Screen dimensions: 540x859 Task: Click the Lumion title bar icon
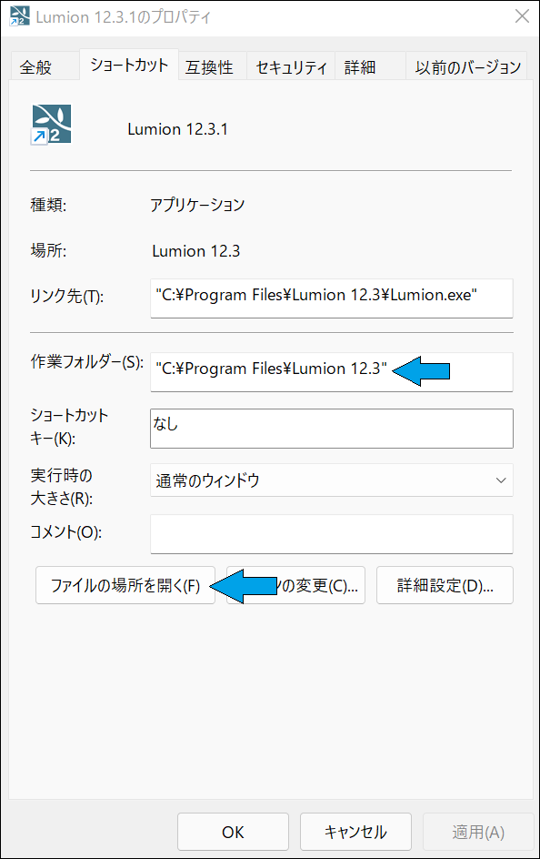[19, 16]
